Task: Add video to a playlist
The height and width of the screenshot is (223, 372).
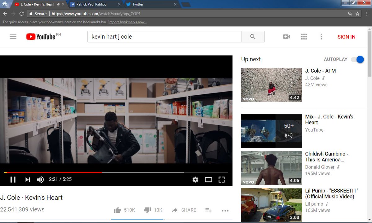Action: [x=208, y=210]
